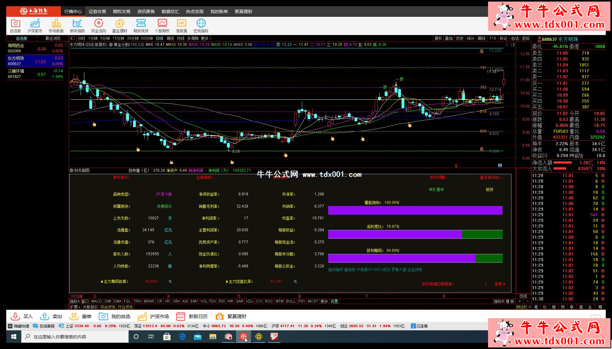Screen dimensions: 612x349
Task: Toggle 复权 price adjustment mode
Action: coord(438,38)
